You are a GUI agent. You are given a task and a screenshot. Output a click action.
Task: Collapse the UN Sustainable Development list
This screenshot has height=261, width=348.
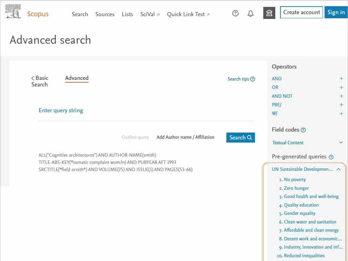pos(338,169)
